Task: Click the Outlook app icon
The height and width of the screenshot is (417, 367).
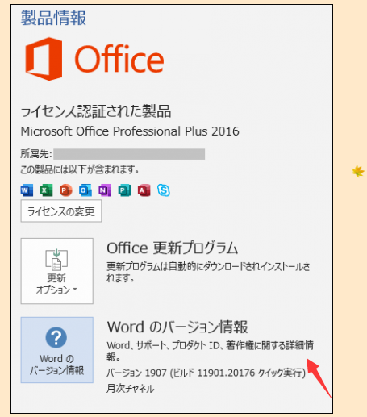Action: [85, 190]
